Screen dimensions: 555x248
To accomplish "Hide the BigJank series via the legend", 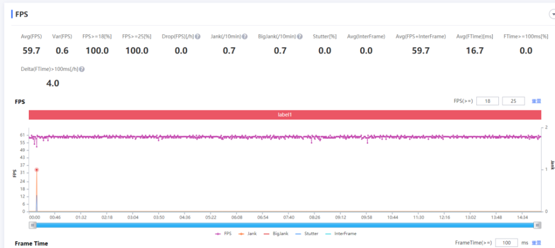I will point(277,234).
